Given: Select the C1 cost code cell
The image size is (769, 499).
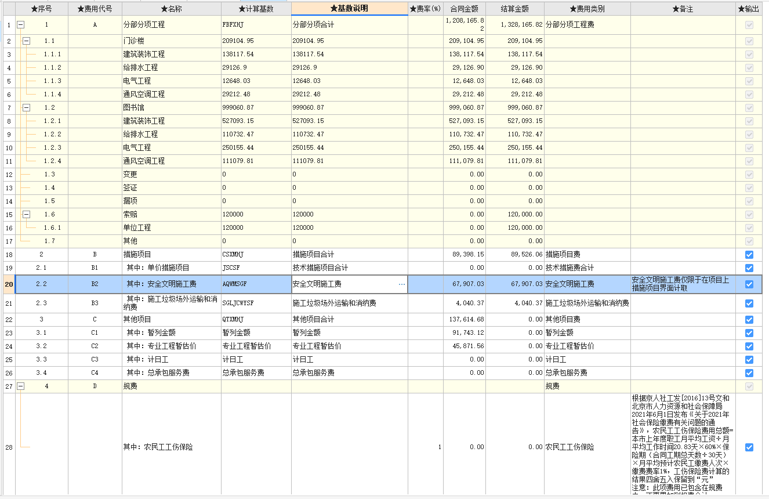Looking at the screenshot, I should pos(95,333).
